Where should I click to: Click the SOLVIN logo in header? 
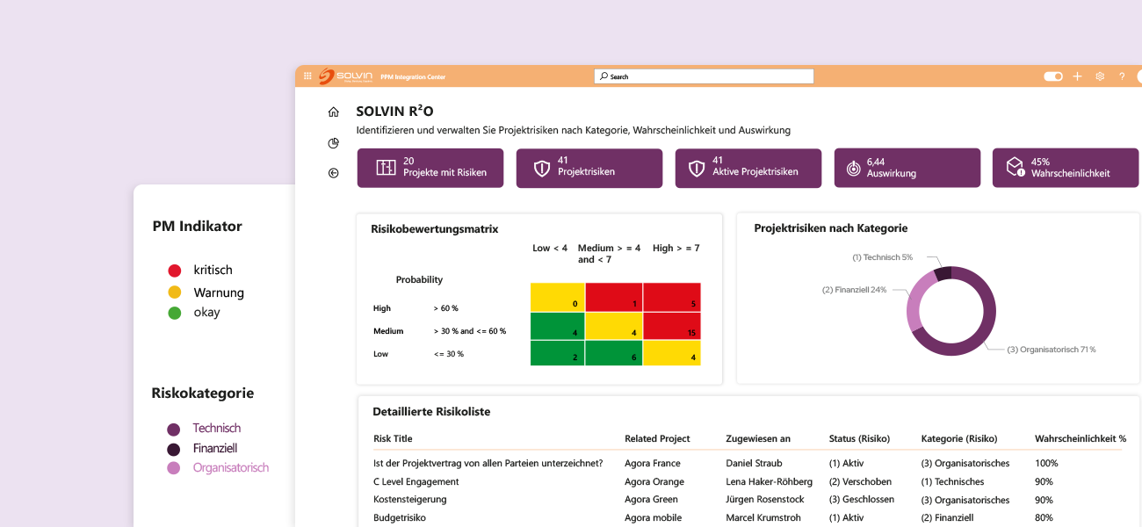(x=345, y=76)
